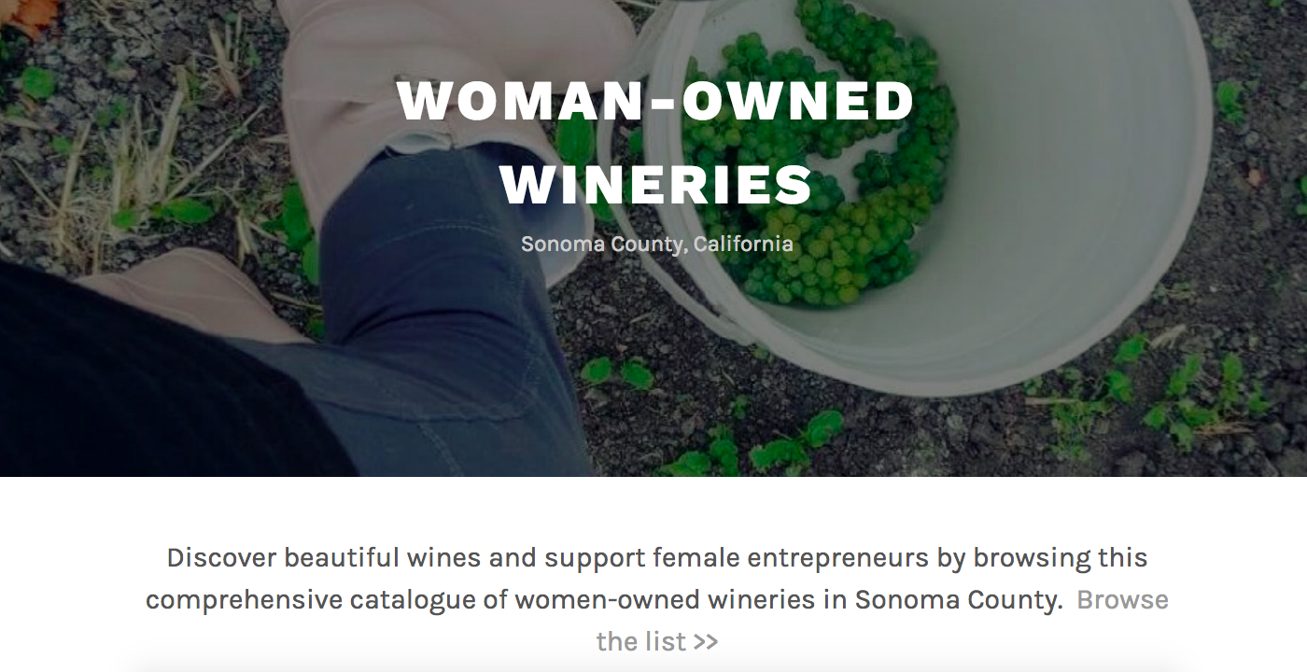
Task: Open the Browse the list link
Action: tap(1122, 599)
